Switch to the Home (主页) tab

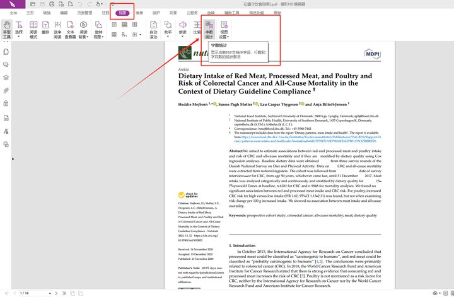click(30, 13)
